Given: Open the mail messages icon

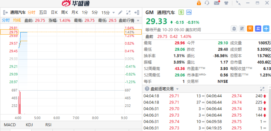Looking at the screenshot, I should [x=216, y=3].
